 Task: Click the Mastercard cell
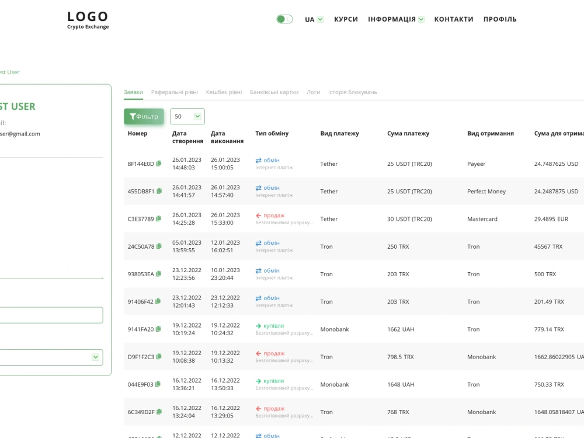(x=482, y=219)
